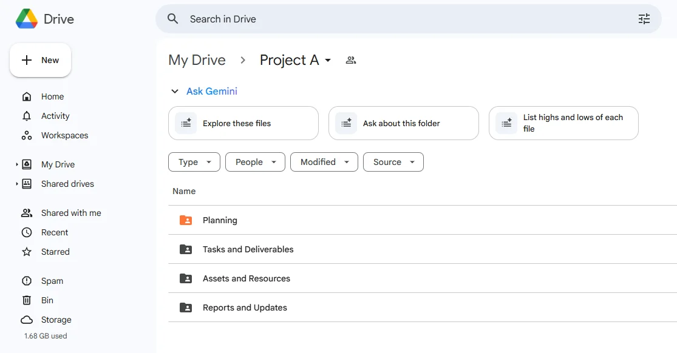Open the Project A folder actions menu
677x353 pixels.
click(327, 60)
